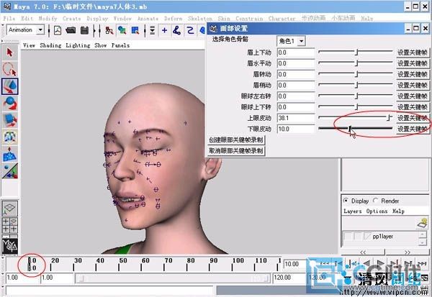Enable Select by Hierarchy mode icon
Screen dimensions: 432x297
tap(109, 30)
